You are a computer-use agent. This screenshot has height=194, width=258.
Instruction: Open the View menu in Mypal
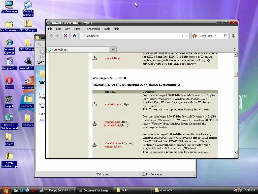(x=68, y=29)
